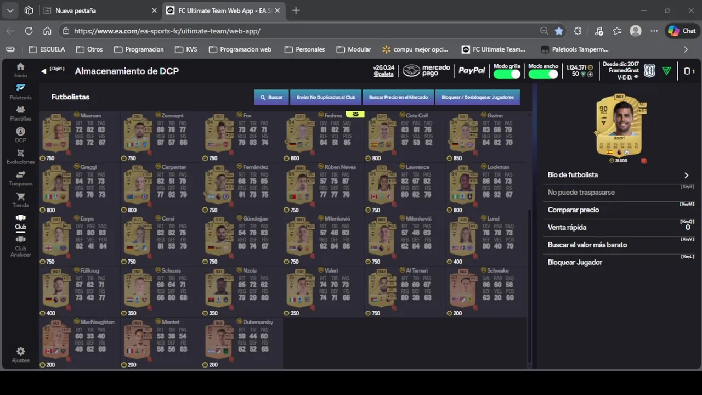The image size is (702, 395).
Task: Open Club Analyzer in sidebar
Action: pos(20,246)
